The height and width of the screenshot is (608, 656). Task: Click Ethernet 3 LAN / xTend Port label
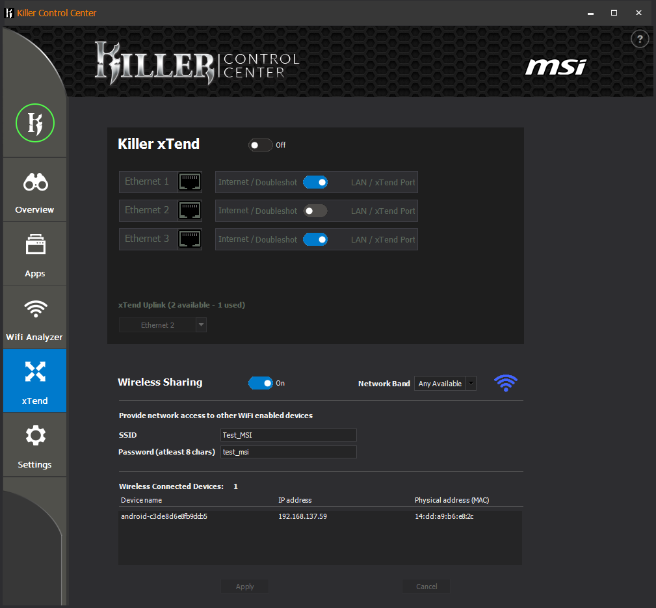tap(383, 240)
